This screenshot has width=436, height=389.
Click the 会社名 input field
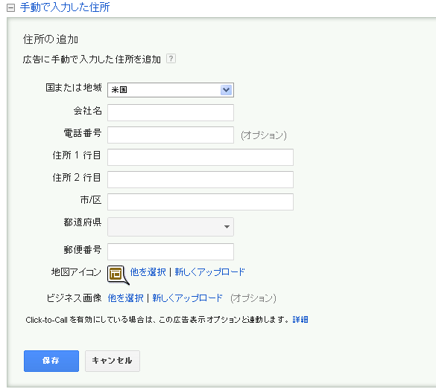pos(171,112)
